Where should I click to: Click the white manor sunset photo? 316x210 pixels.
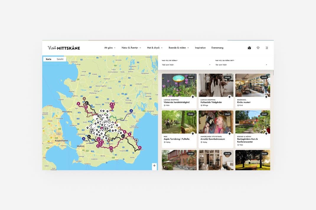[x=253, y=160]
